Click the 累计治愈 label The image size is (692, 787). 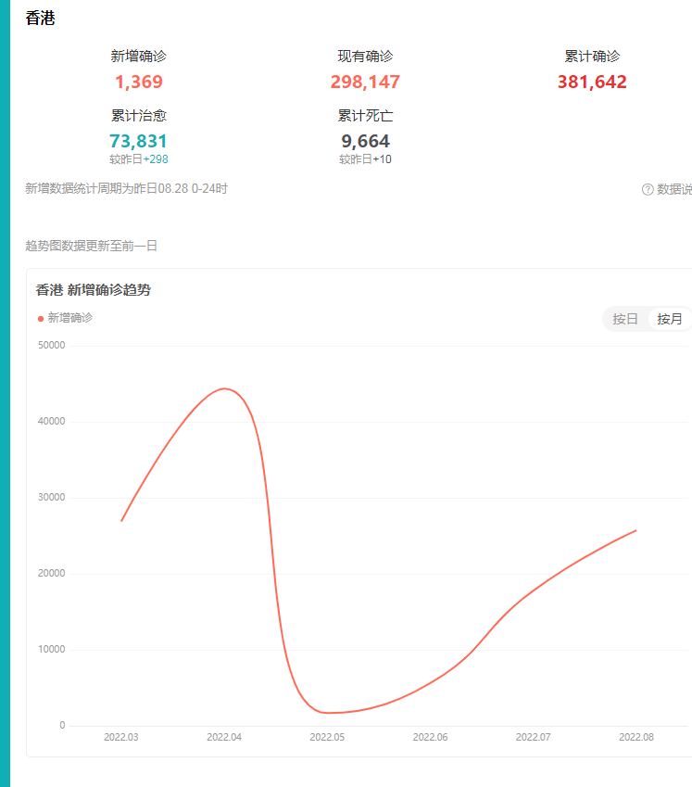click(139, 116)
